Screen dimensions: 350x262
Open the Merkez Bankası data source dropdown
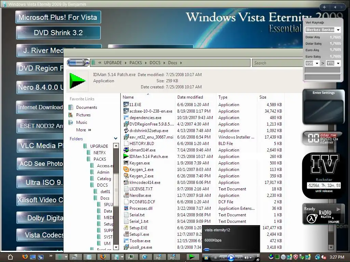point(323,30)
